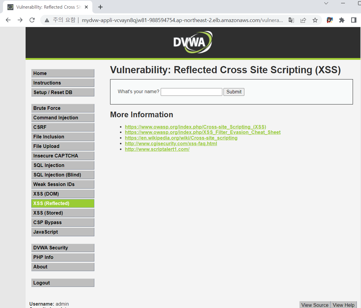Reload the page with the refresh icon
The height and width of the screenshot is (308, 361).
point(32,20)
